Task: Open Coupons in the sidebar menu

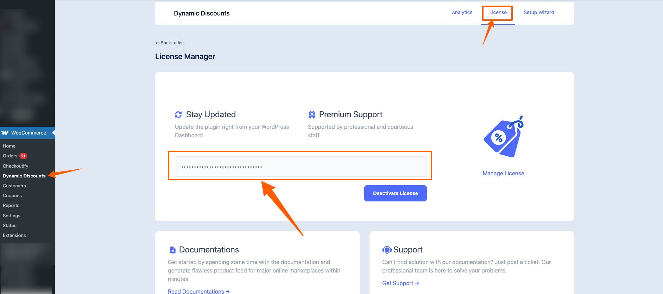Action: (12, 195)
